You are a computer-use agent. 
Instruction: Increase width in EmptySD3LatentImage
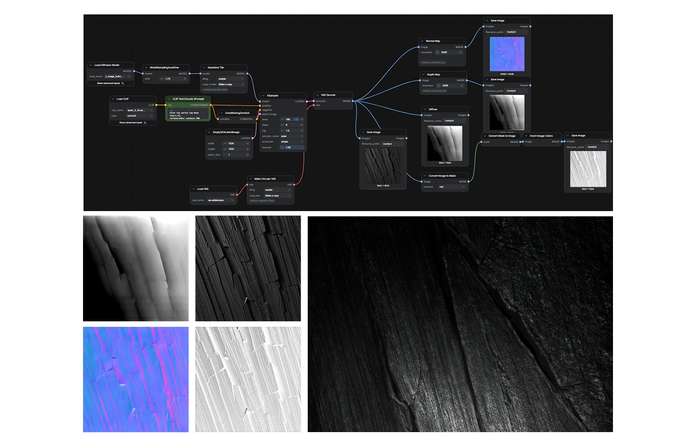pos(248,144)
